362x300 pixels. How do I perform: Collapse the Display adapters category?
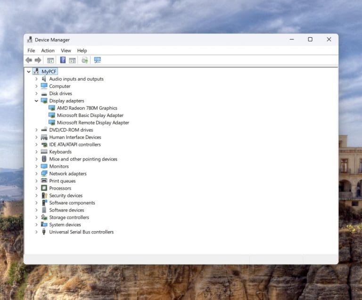[36, 101]
